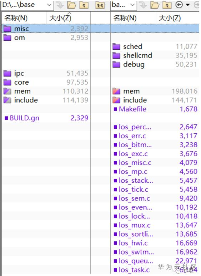201x276 pixels.
Task: Click size 1,678 of Makefile
Action: 189,109
